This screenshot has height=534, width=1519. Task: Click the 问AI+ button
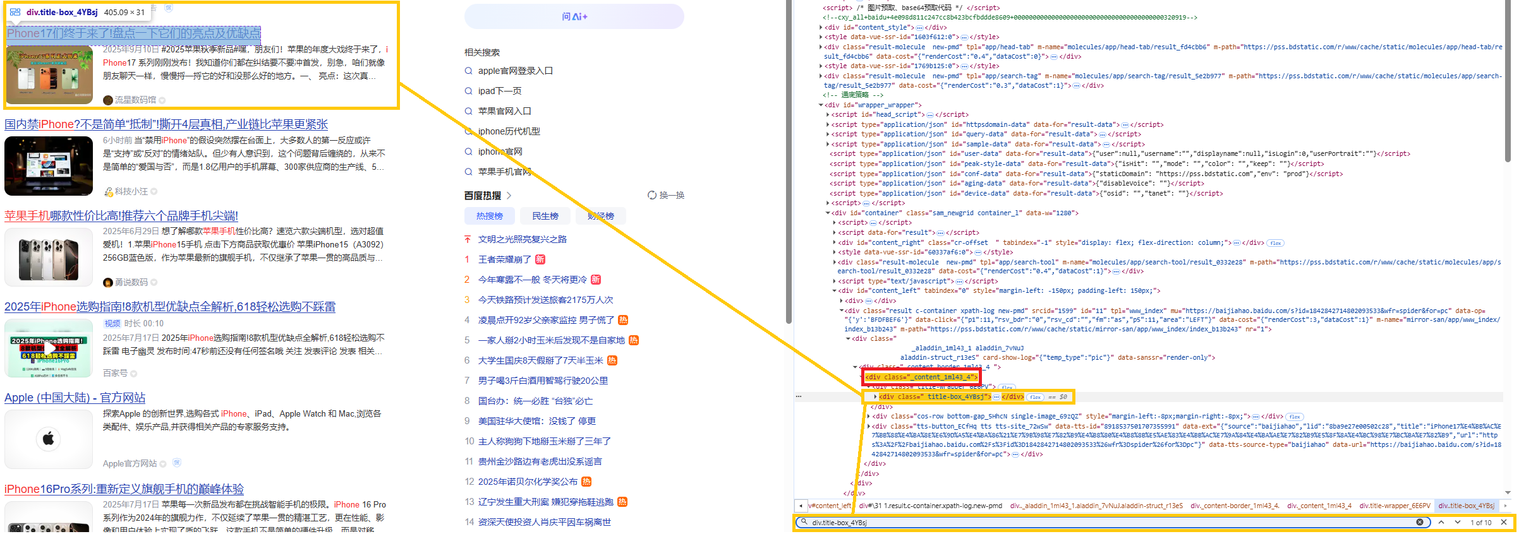574,16
